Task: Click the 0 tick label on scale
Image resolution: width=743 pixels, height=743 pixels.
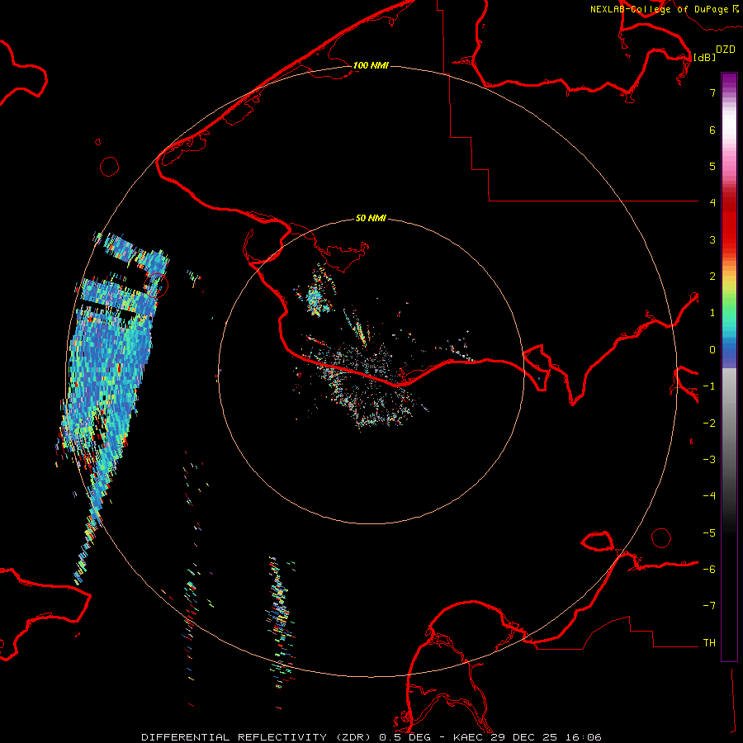Action: click(x=712, y=350)
